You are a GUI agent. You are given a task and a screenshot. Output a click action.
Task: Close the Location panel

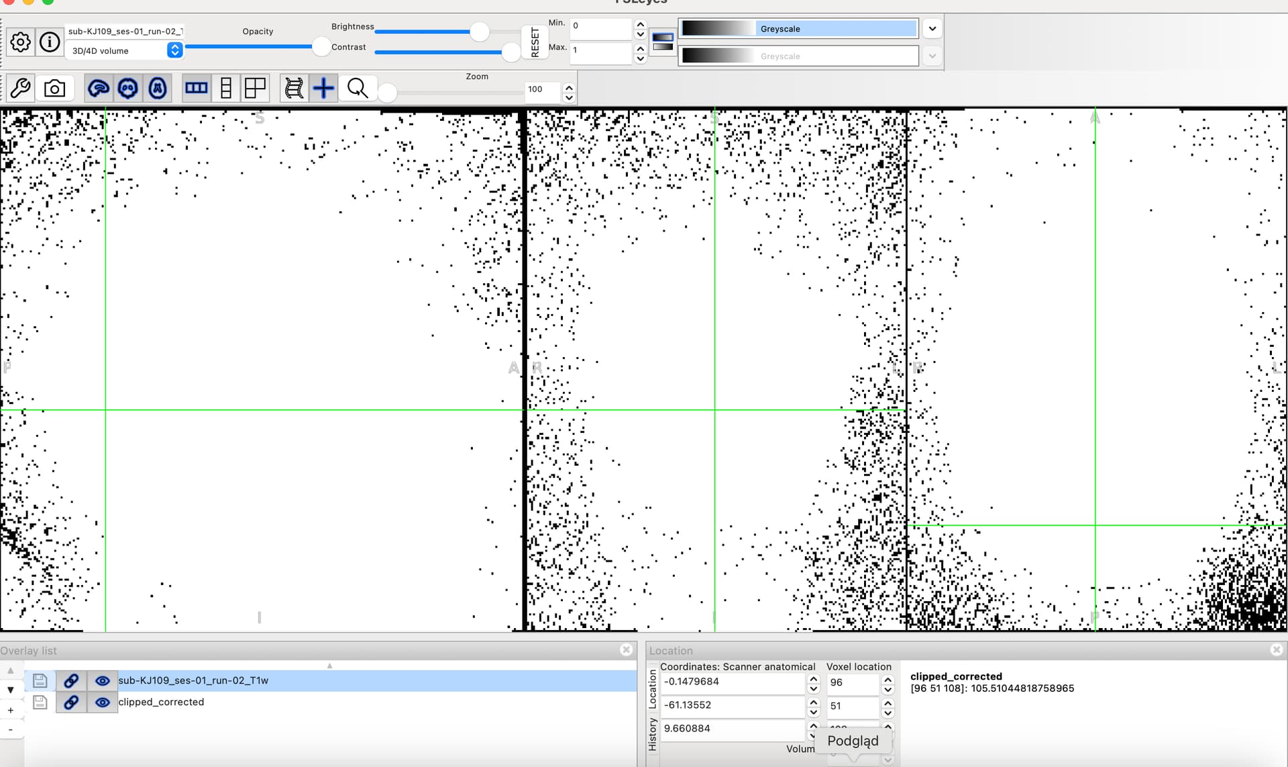tap(1276, 650)
